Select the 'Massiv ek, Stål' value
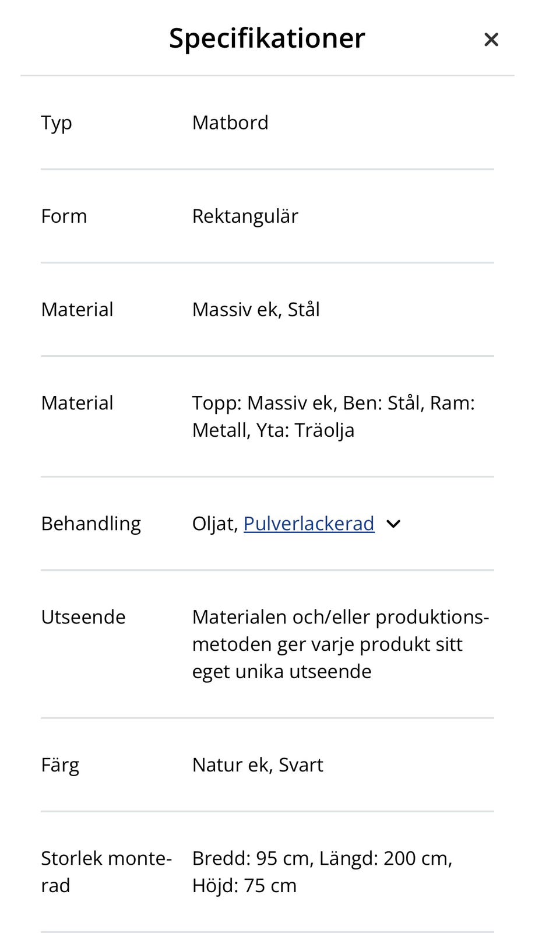 tap(256, 310)
